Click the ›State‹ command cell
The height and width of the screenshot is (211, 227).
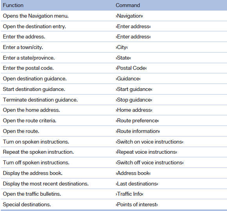tap(123, 58)
